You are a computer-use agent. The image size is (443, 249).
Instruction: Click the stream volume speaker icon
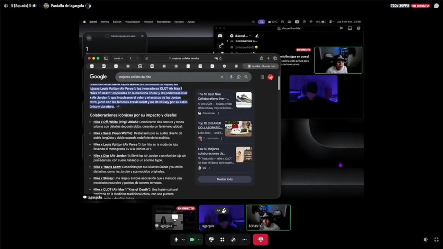tap(426, 239)
